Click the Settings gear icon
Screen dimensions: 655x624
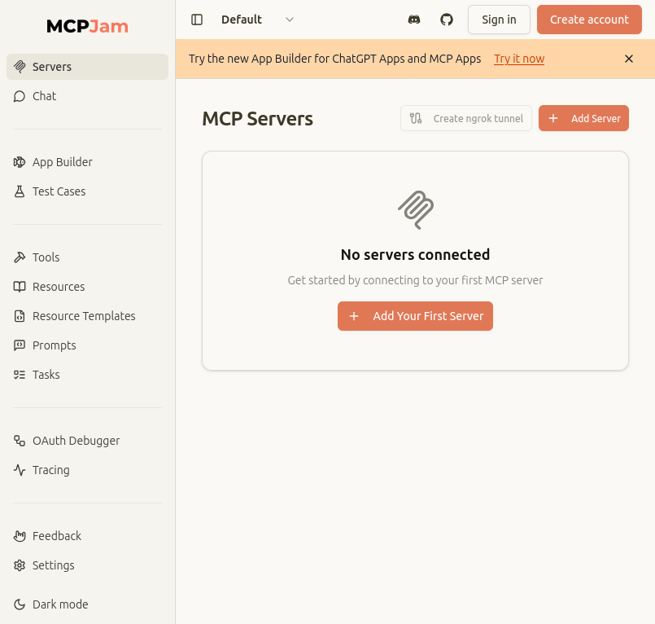[20, 565]
